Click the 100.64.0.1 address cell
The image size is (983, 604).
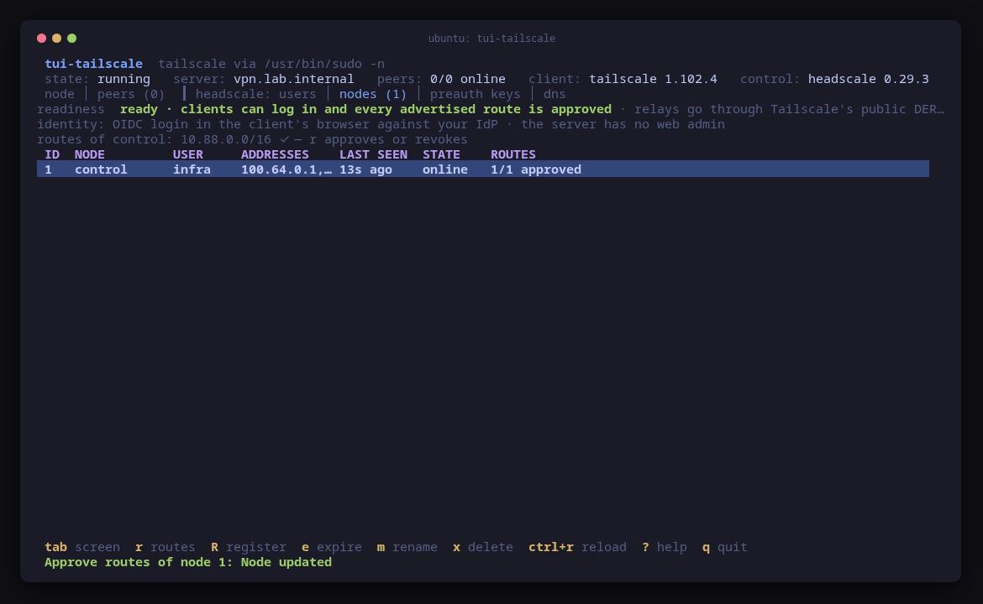click(x=286, y=169)
